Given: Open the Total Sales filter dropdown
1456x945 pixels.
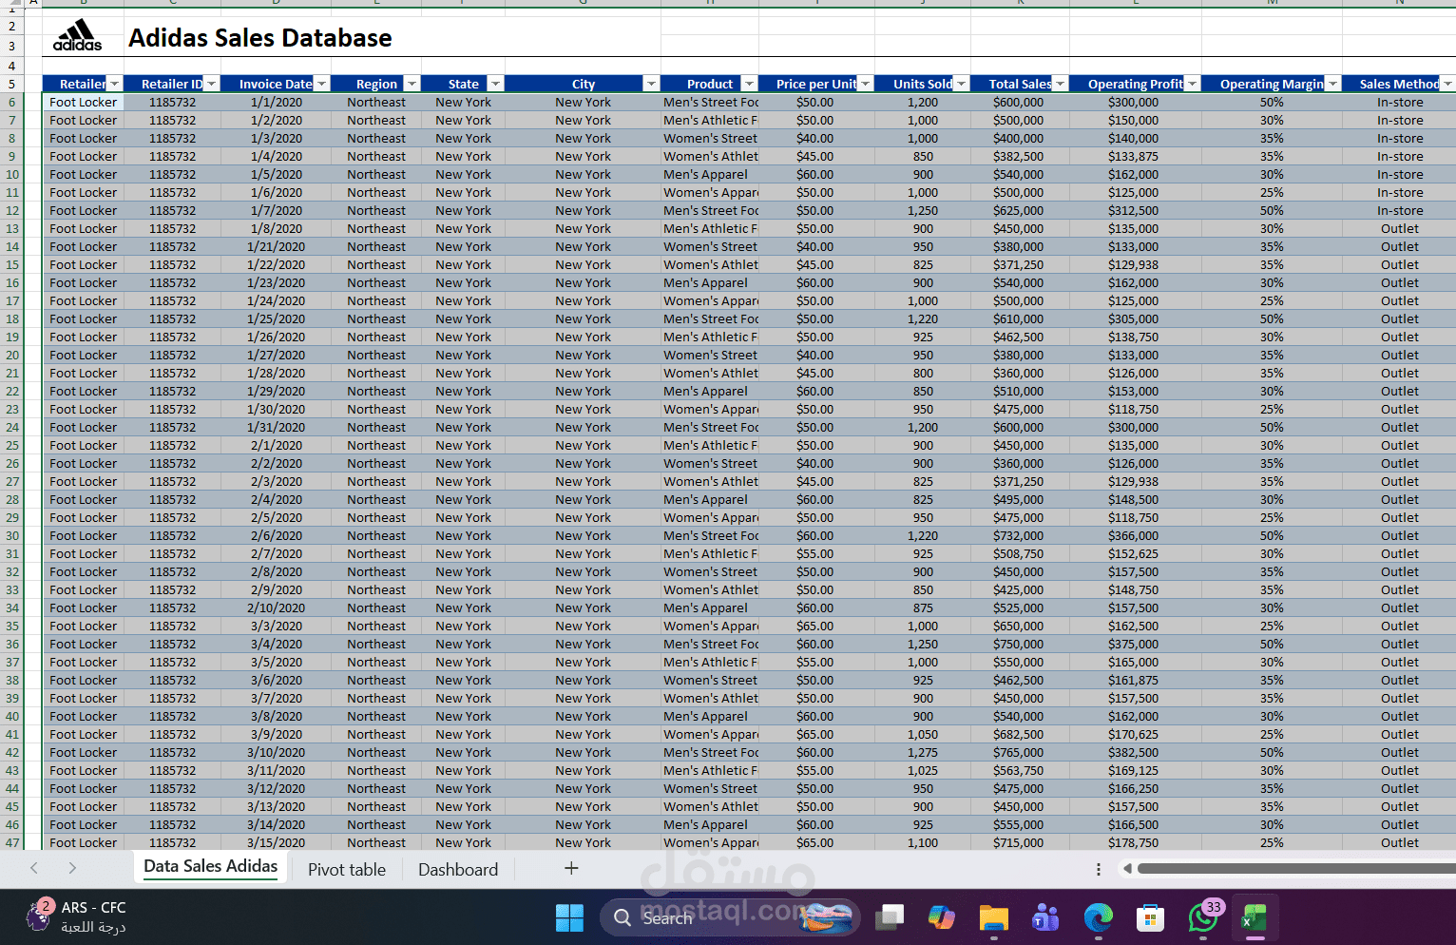Looking at the screenshot, I should coord(1061,84).
